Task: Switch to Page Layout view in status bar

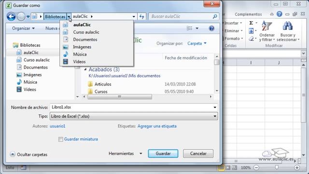Action: tap(228, 168)
